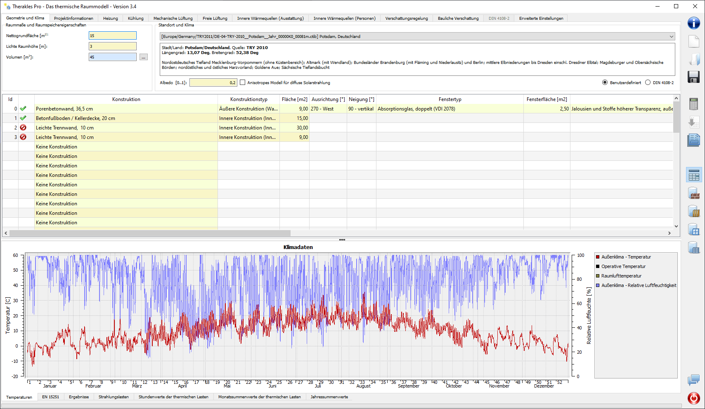Select the Benutzerdefiniert radio option

pyautogui.click(x=605, y=83)
